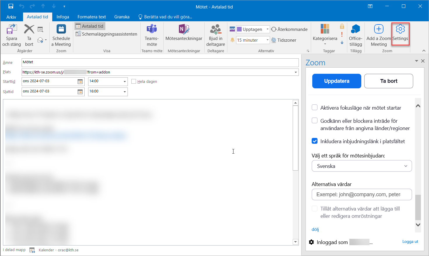Open the OneNote meeting notes icon
Screen dimensions: 429x256
pyautogui.click(x=184, y=29)
